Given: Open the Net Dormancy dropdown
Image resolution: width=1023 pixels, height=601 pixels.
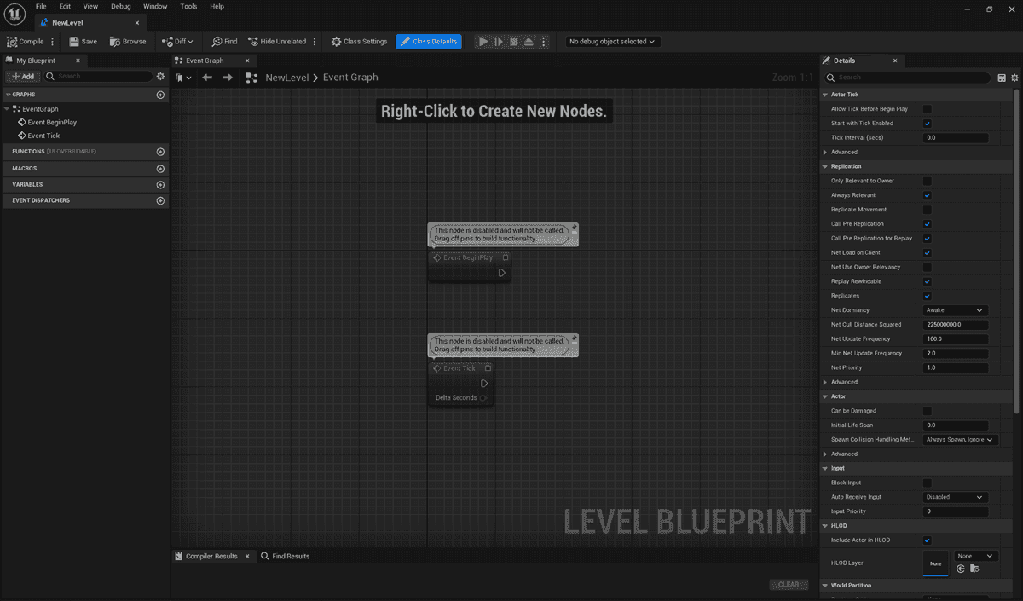Looking at the screenshot, I should coord(954,309).
